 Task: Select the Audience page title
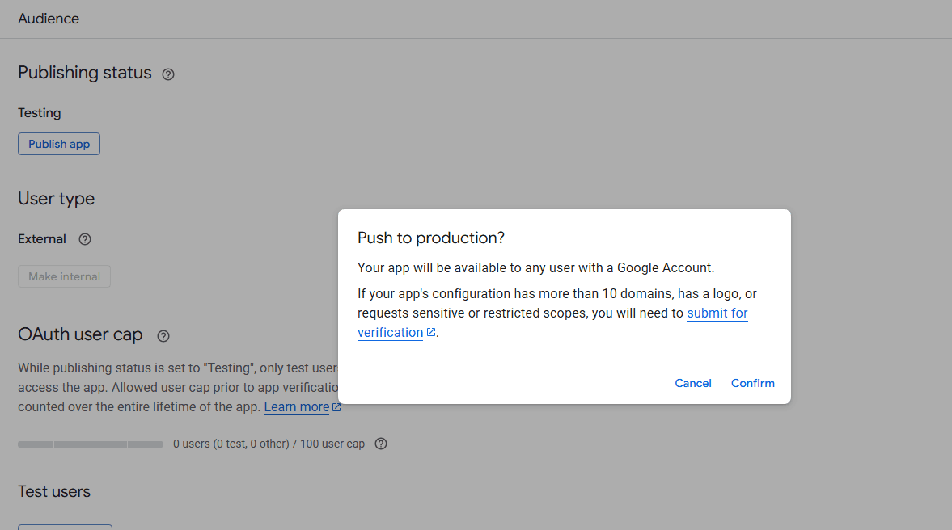pyautogui.click(x=49, y=18)
